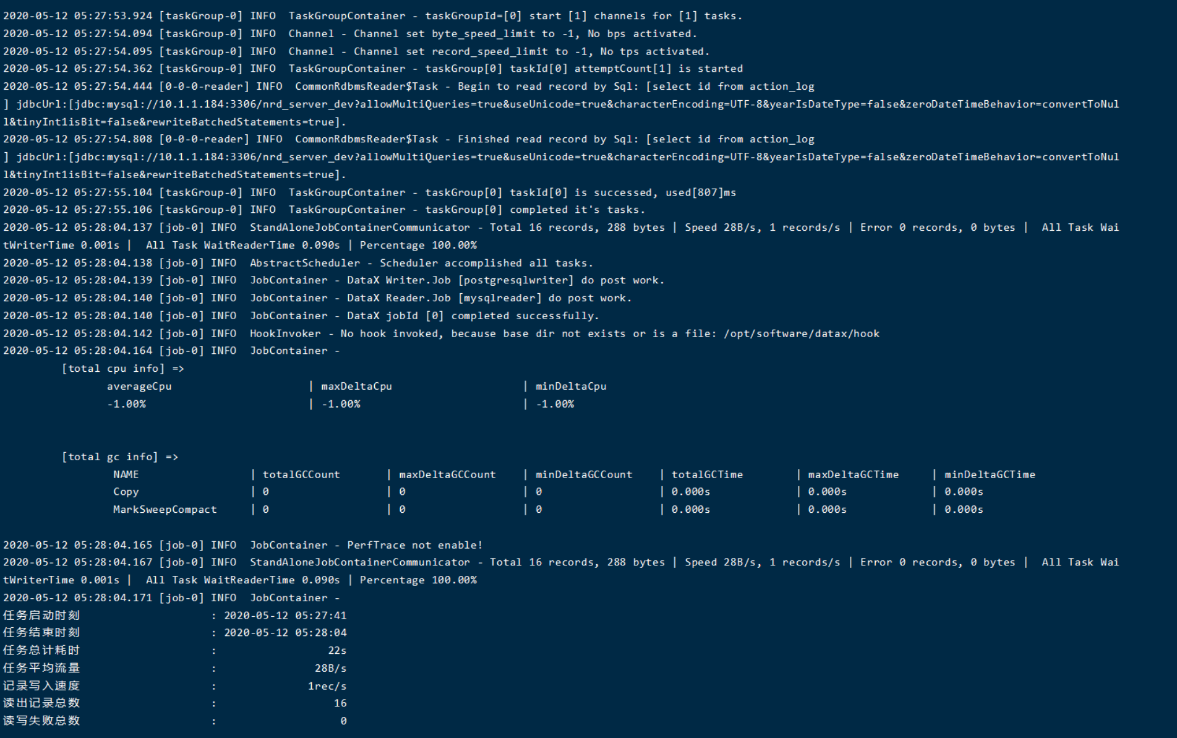Select the maxDeltaGCCount column header

(x=447, y=474)
